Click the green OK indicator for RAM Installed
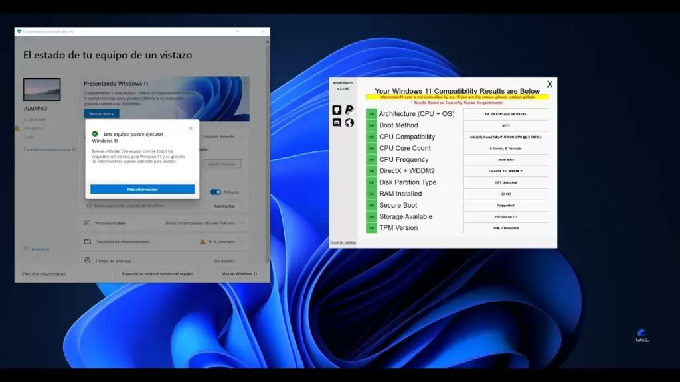The image size is (680, 382). pos(371,194)
